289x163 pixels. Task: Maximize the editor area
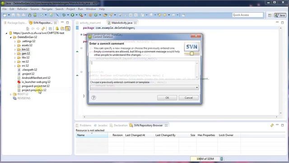pyautogui.click(x=282, y=23)
